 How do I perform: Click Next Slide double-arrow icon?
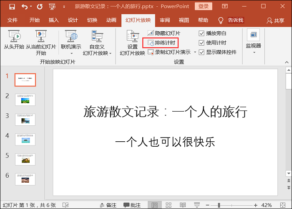pos(289,187)
